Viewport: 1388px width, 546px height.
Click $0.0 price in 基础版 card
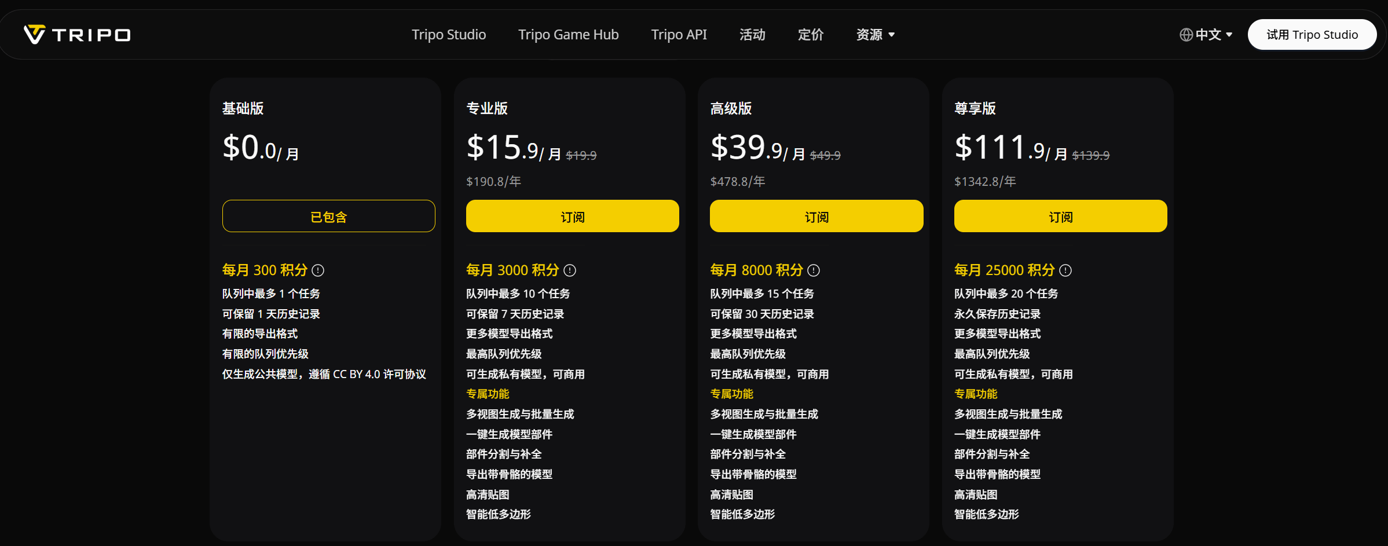(x=261, y=148)
